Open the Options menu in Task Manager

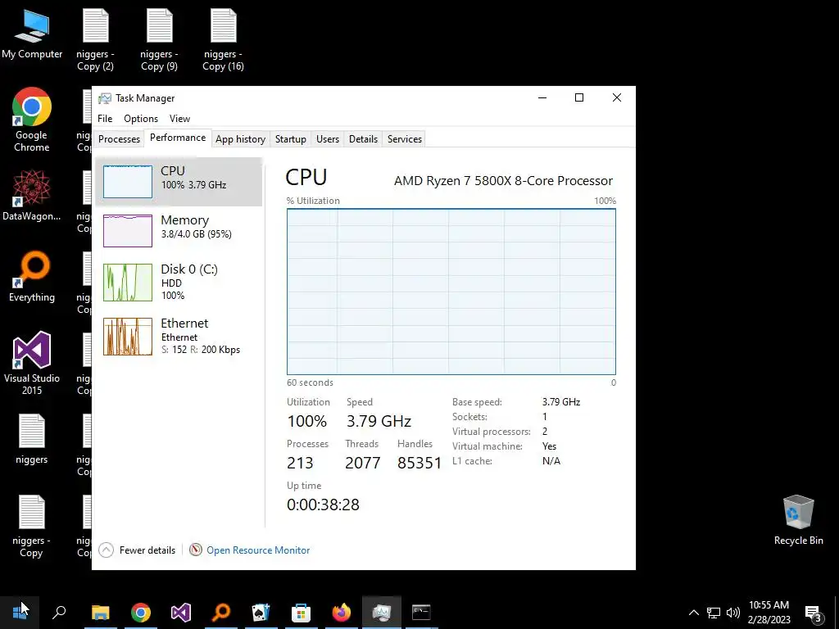tap(141, 119)
